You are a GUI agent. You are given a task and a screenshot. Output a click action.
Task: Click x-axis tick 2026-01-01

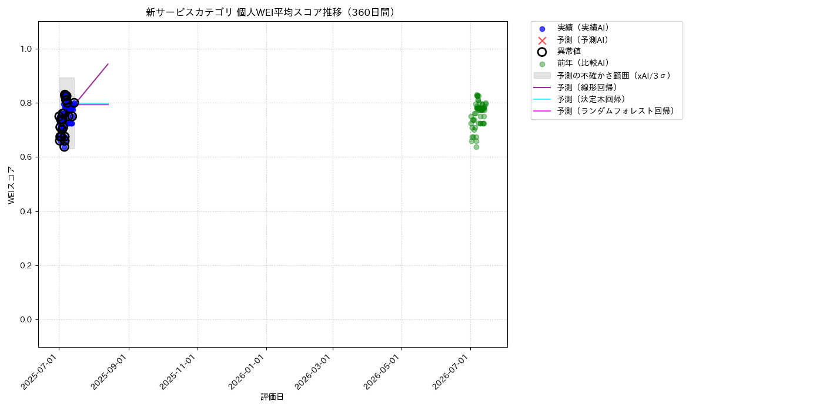[247, 371]
